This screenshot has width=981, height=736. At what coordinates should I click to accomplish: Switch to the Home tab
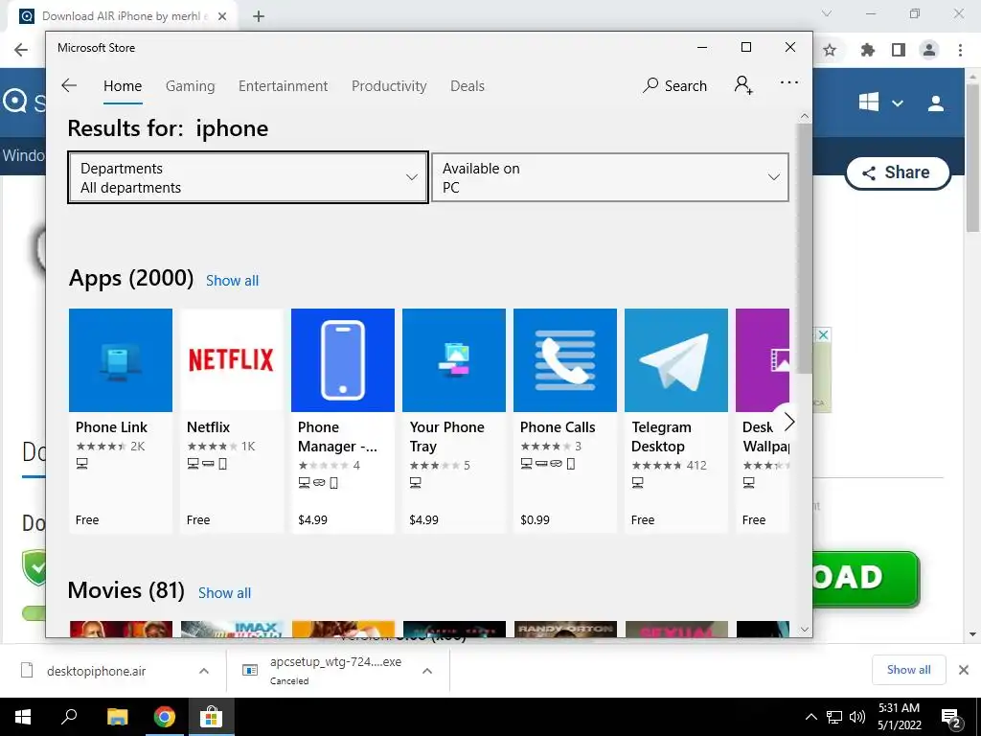(123, 86)
